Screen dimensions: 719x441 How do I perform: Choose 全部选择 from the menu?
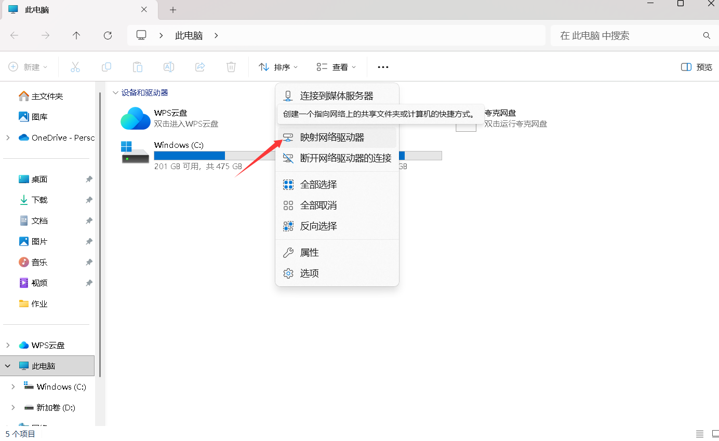[x=337, y=185]
